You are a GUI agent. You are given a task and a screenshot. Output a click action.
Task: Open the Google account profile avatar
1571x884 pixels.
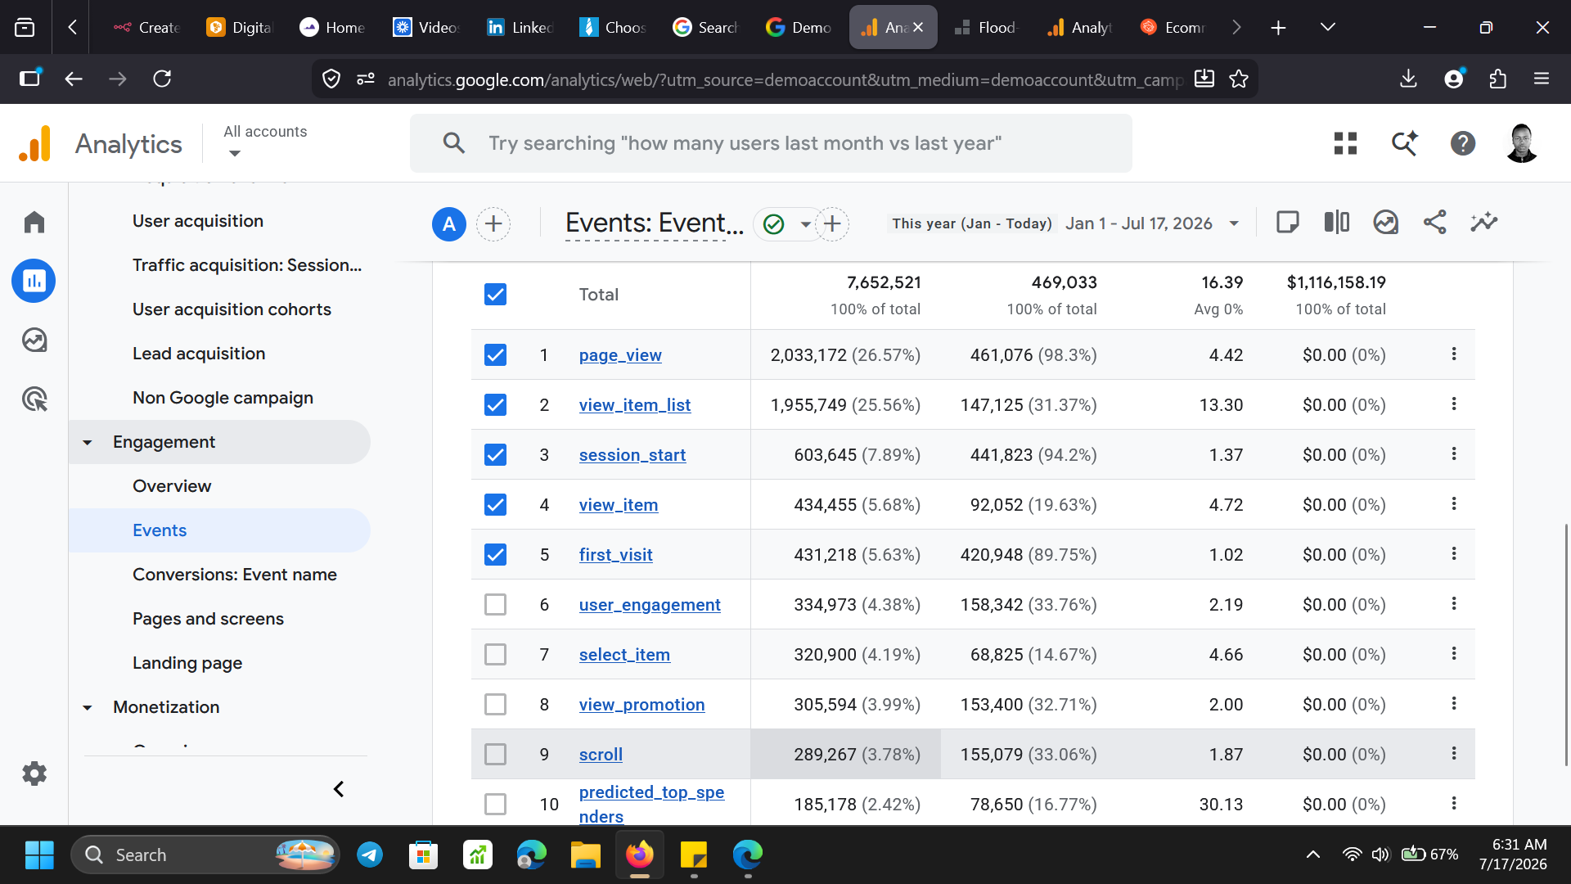1522,143
